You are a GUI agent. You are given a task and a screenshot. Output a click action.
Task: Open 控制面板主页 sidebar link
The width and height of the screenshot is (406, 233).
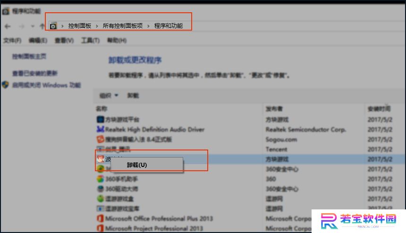pos(29,57)
